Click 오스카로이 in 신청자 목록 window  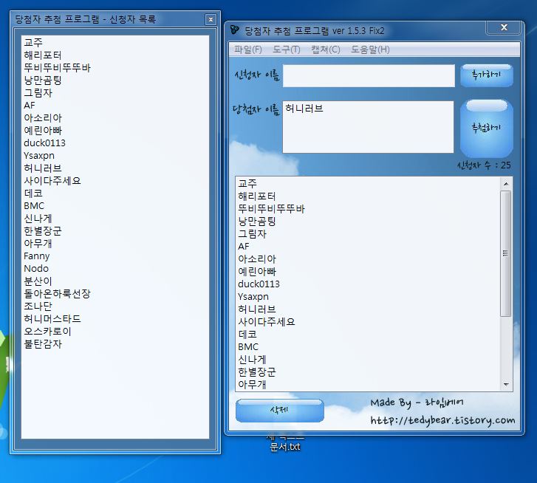47,332
